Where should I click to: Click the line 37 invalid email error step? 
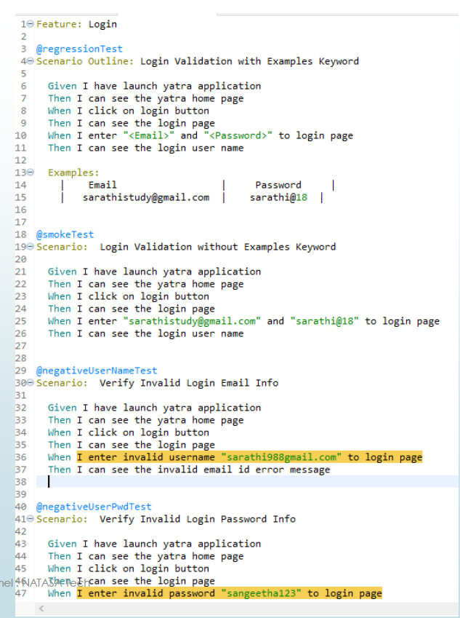click(x=189, y=470)
